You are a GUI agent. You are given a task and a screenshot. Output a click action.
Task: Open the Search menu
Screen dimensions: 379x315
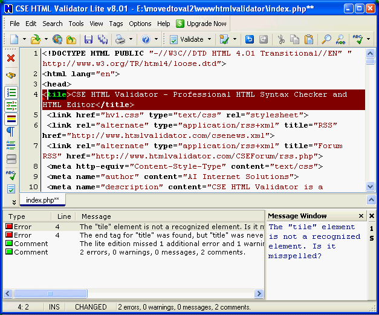[x=53, y=24]
